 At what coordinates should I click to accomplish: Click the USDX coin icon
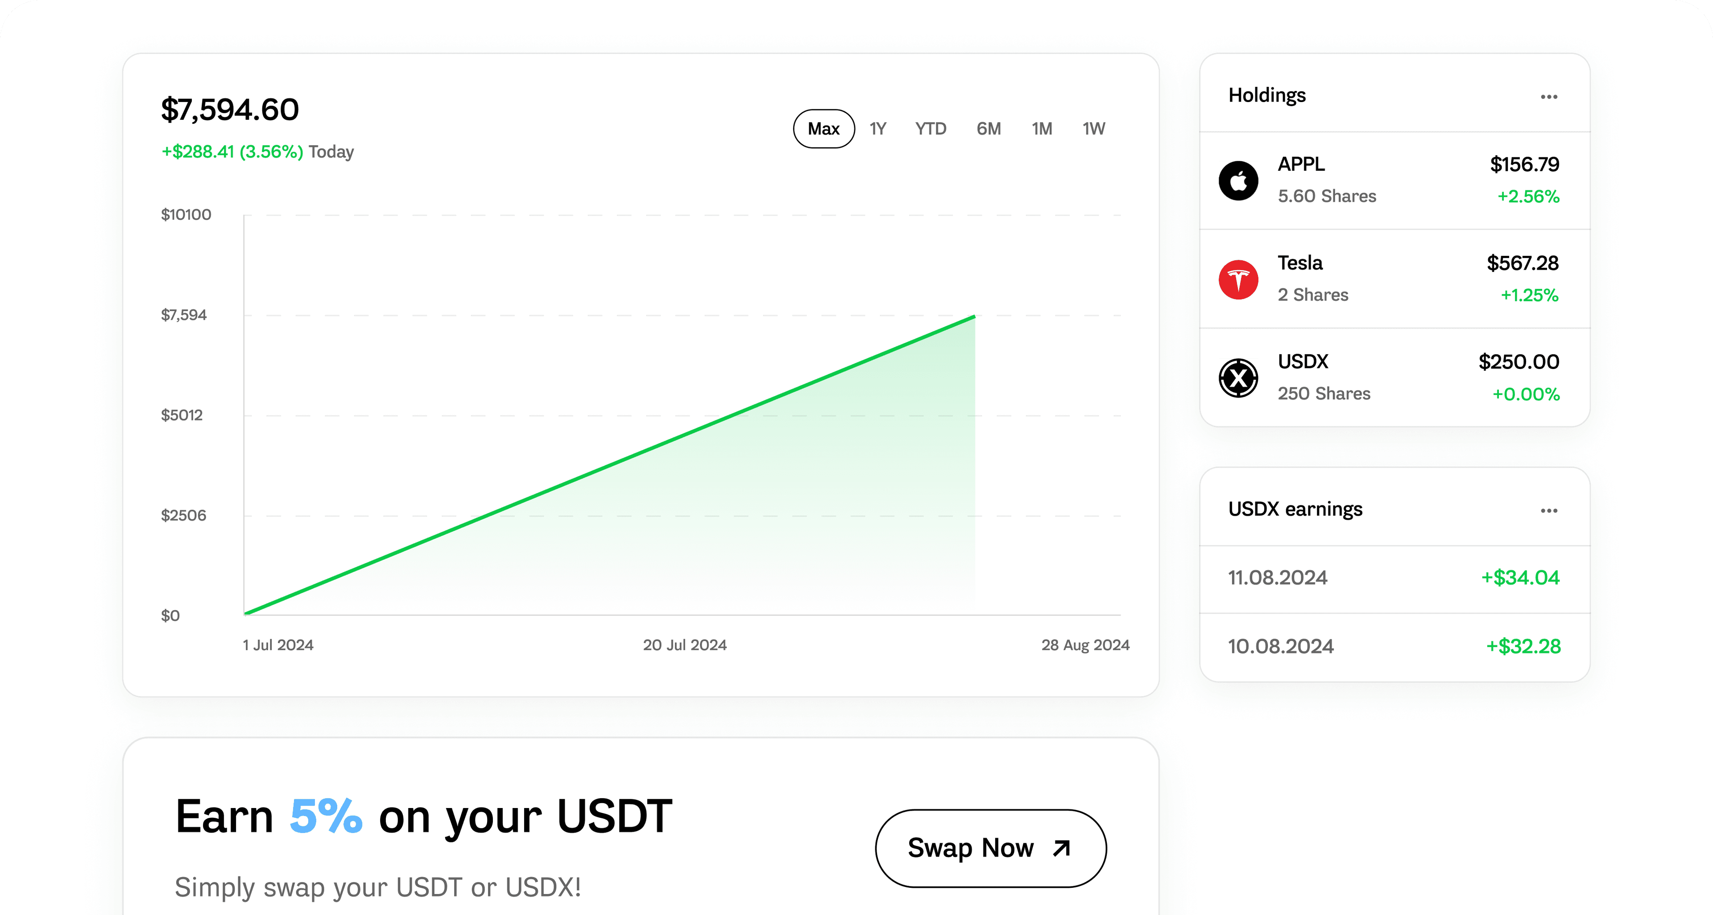[x=1238, y=377]
